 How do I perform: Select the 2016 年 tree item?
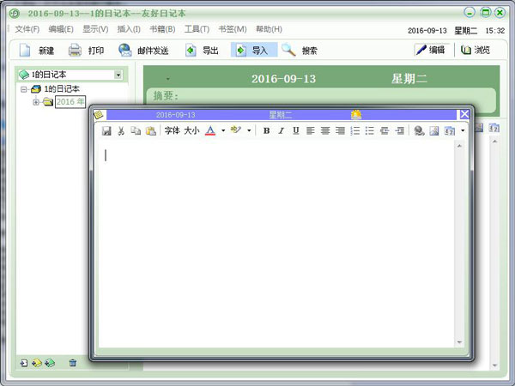pyautogui.click(x=70, y=102)
